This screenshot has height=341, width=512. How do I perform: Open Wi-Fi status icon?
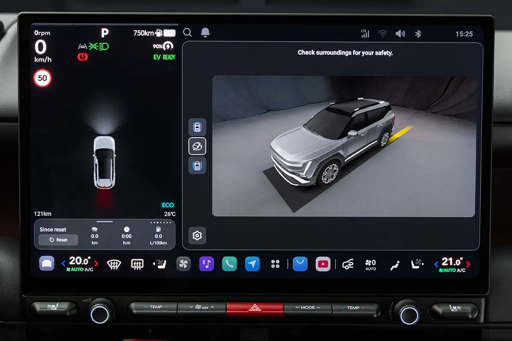[x=383, y=34]
